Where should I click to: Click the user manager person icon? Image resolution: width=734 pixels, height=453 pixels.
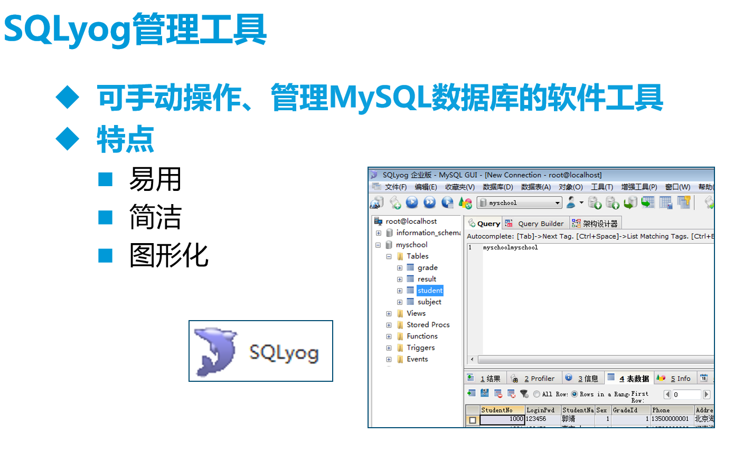(571, 203)
